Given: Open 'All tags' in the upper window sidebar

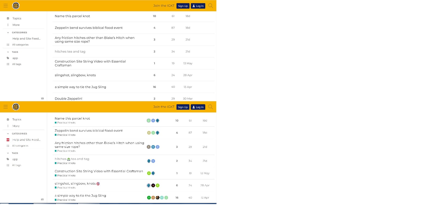Looking at the screenshot, I should [x=17, y=64].
